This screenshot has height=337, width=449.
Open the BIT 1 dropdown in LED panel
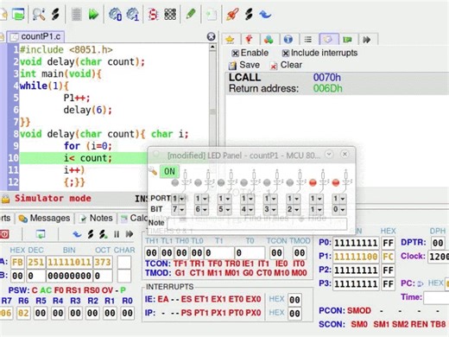tap(316, 209)
